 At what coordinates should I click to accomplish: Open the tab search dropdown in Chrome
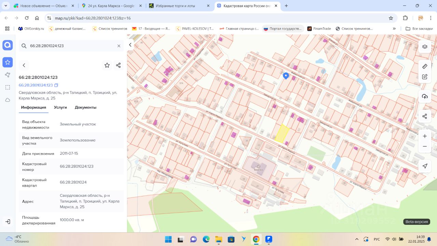point(6,6)
